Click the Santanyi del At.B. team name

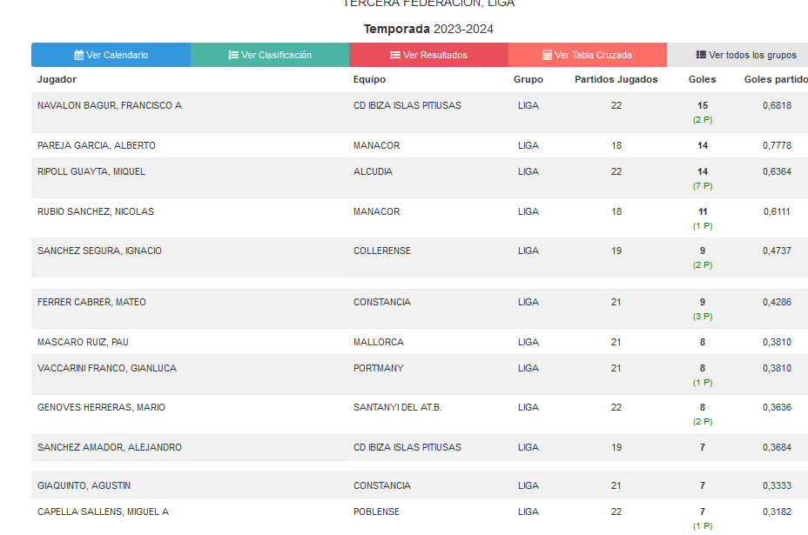tap(398, 407)
